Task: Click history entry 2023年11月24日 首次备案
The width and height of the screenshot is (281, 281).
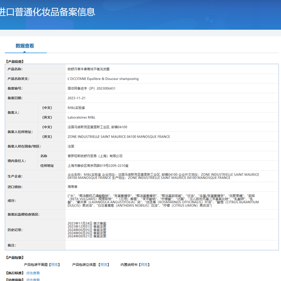Action: 87,223
